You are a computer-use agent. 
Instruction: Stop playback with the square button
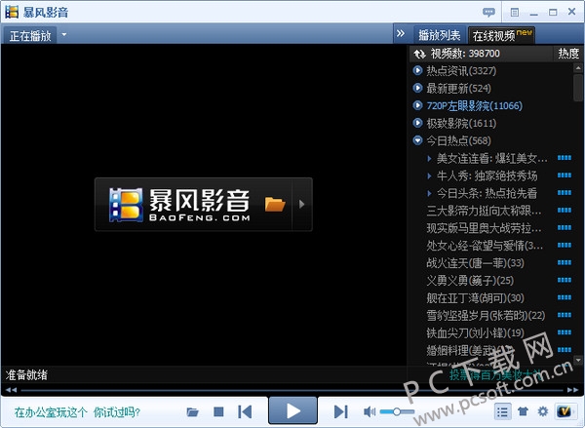pos(218,411)
